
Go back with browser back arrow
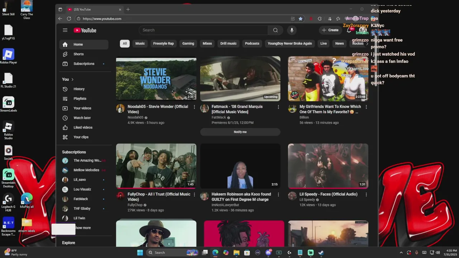click(60, 19)
